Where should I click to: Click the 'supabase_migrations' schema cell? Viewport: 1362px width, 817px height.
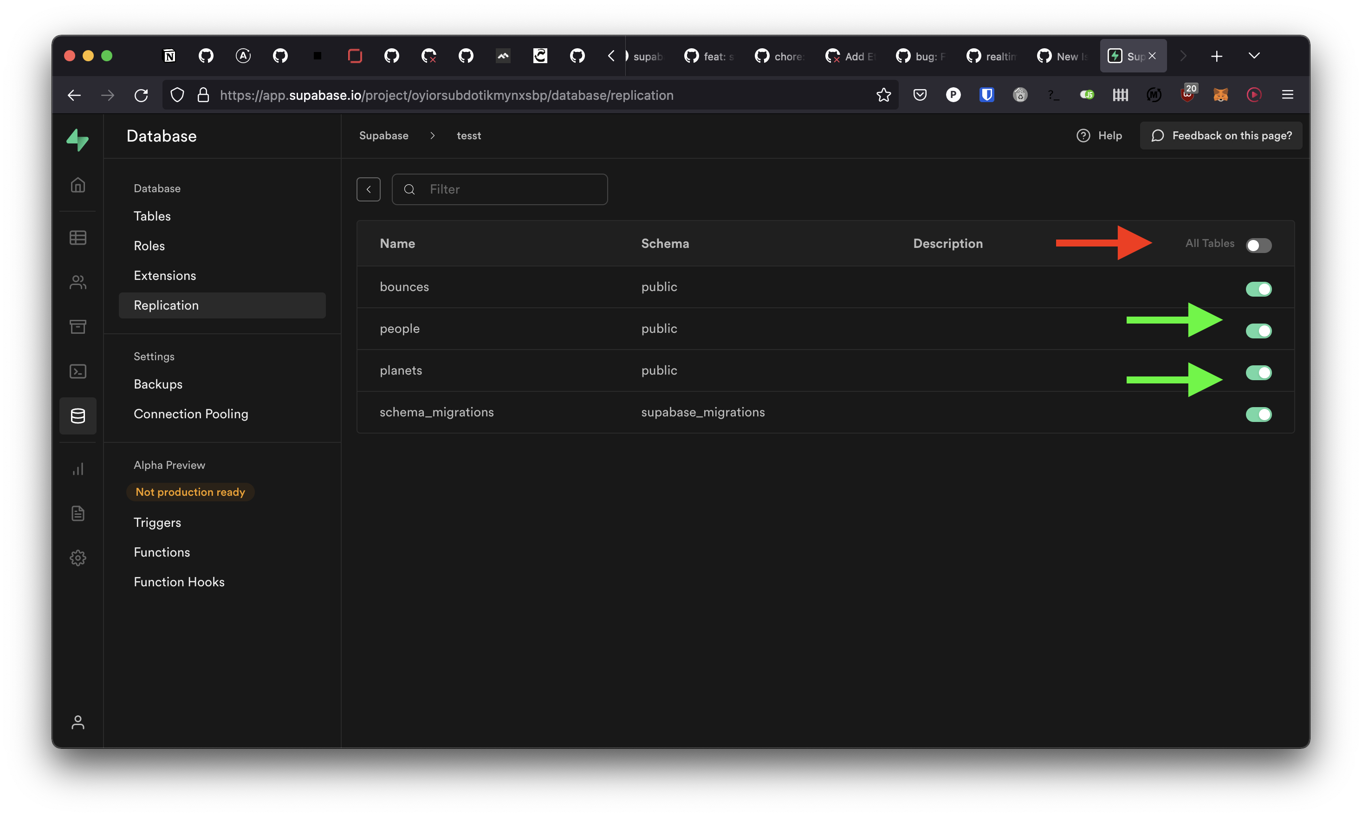[x=703, y=412]
